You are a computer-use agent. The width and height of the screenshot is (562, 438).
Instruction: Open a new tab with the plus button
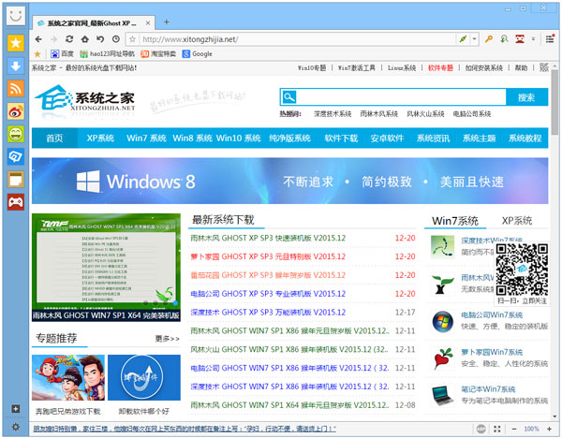[167, 22]
